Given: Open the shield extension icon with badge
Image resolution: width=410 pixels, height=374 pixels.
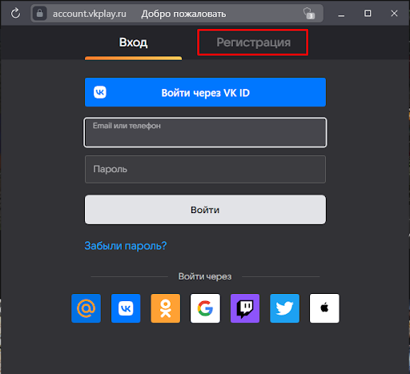Looking at the screenshot, I should click(x=309, y=14).
